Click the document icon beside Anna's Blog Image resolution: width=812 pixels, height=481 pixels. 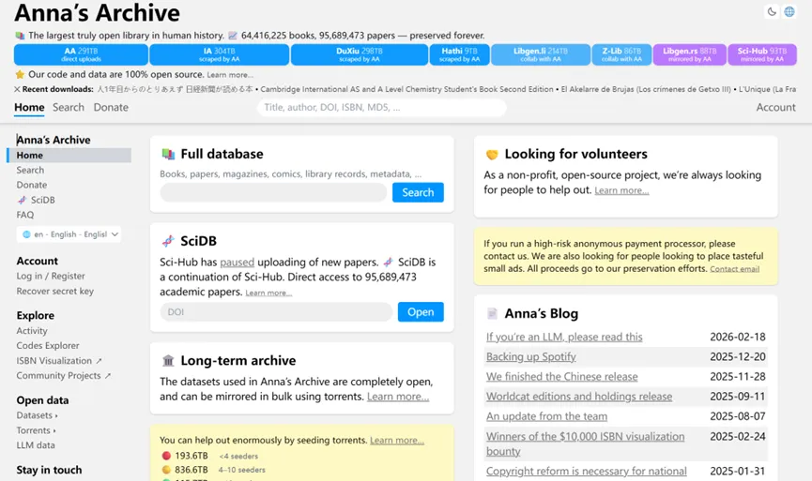tap(492, 313)
